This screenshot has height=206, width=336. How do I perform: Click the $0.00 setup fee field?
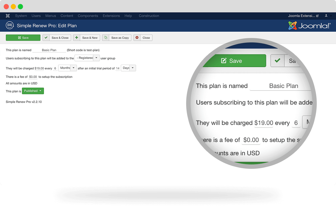[x=33, y=77]
